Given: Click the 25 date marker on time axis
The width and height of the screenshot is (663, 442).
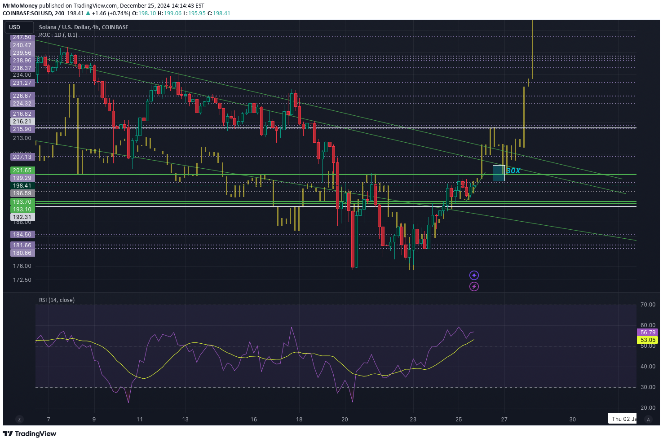Looking at the screenshot, I should point(459,420).
